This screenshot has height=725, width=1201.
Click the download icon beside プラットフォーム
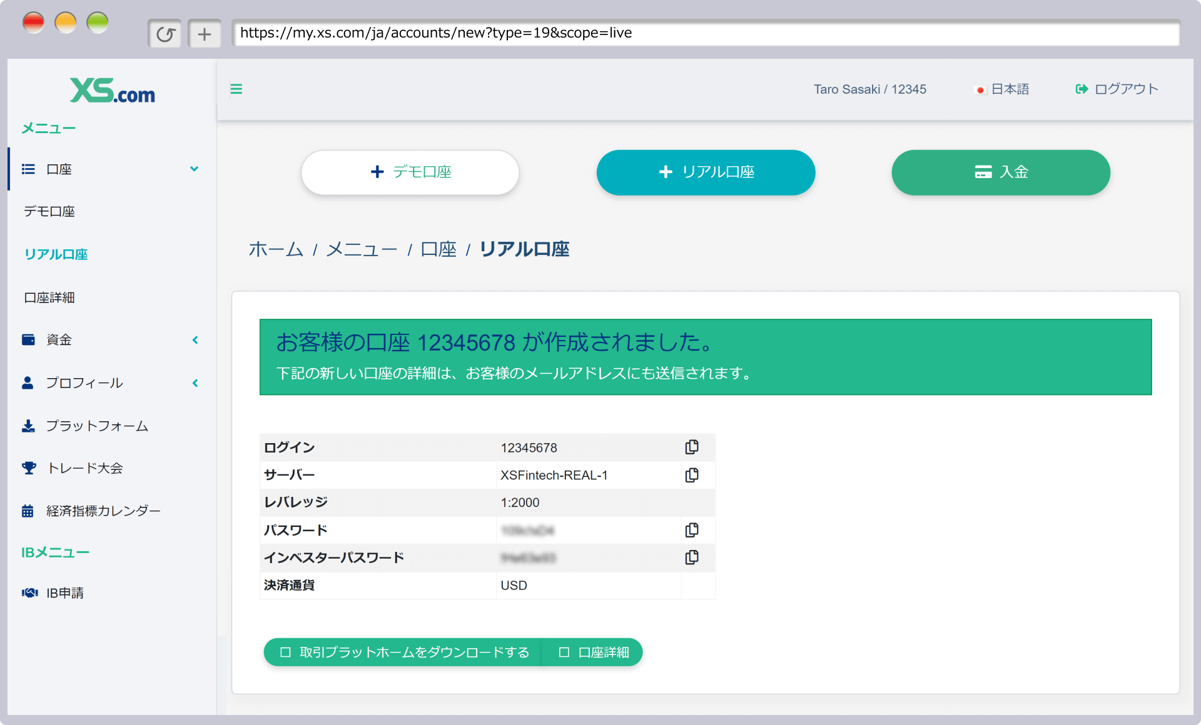(28, 426)
